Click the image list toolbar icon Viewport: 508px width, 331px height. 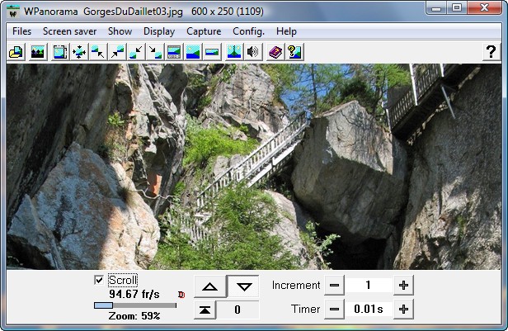(x=38, y=52)
